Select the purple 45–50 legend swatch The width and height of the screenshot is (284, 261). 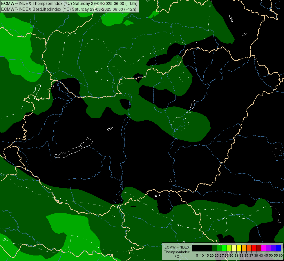[x=269, y=248]
